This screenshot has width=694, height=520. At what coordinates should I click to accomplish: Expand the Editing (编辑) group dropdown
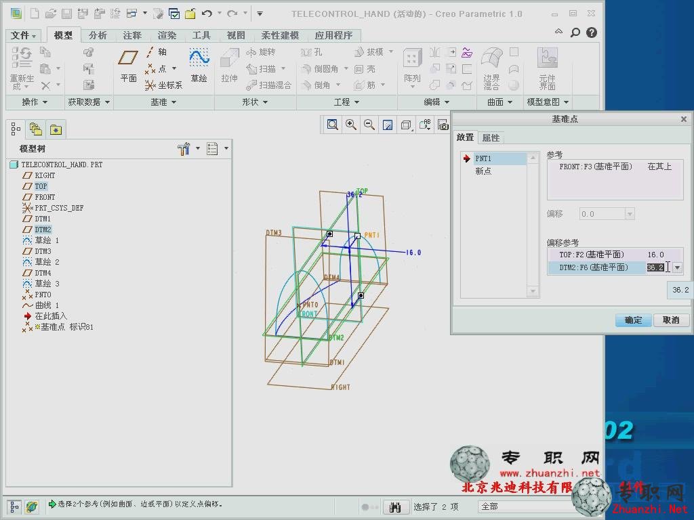pyautogui.click(x=436, y=102)
